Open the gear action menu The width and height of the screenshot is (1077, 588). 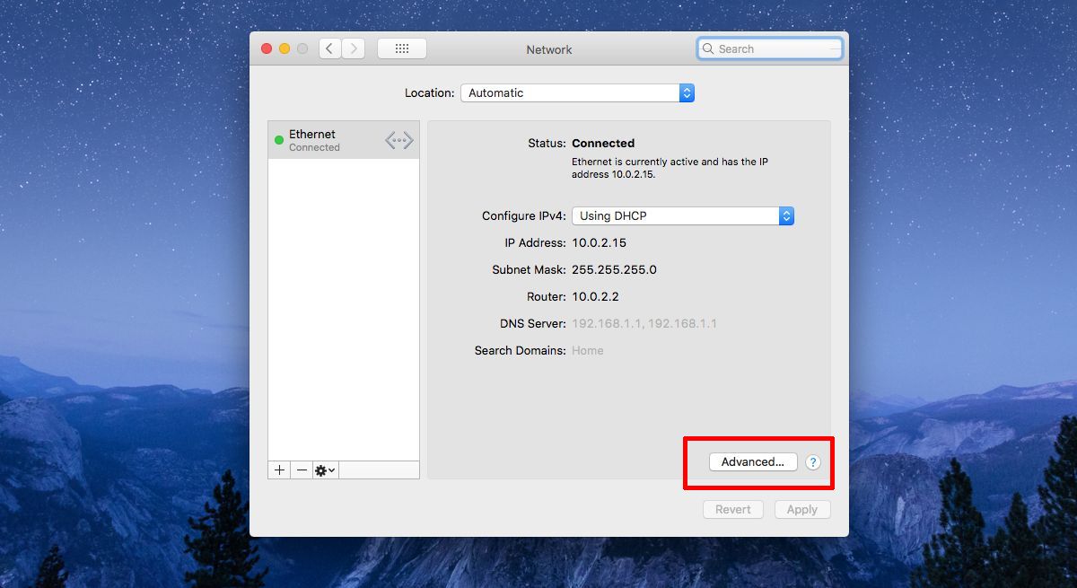pos(325,470)
